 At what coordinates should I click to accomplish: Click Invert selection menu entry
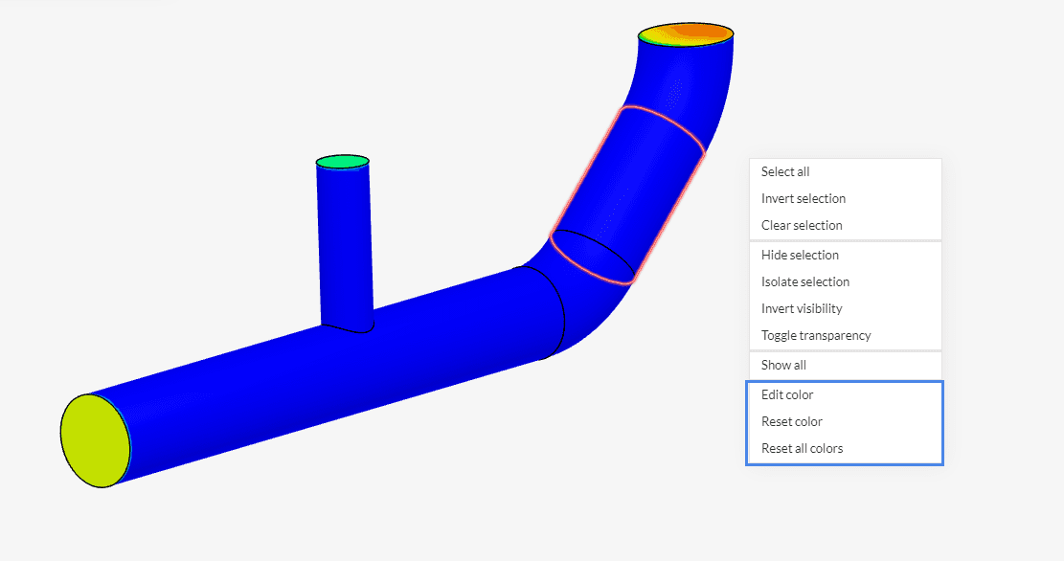(804, 199)
